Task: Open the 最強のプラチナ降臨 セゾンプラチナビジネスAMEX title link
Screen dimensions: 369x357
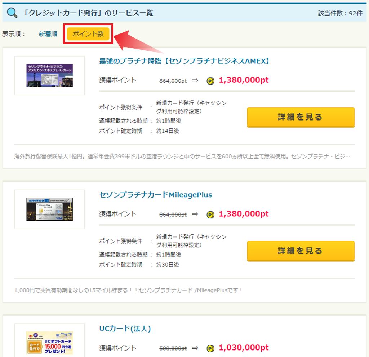Action: click(184, 61)
